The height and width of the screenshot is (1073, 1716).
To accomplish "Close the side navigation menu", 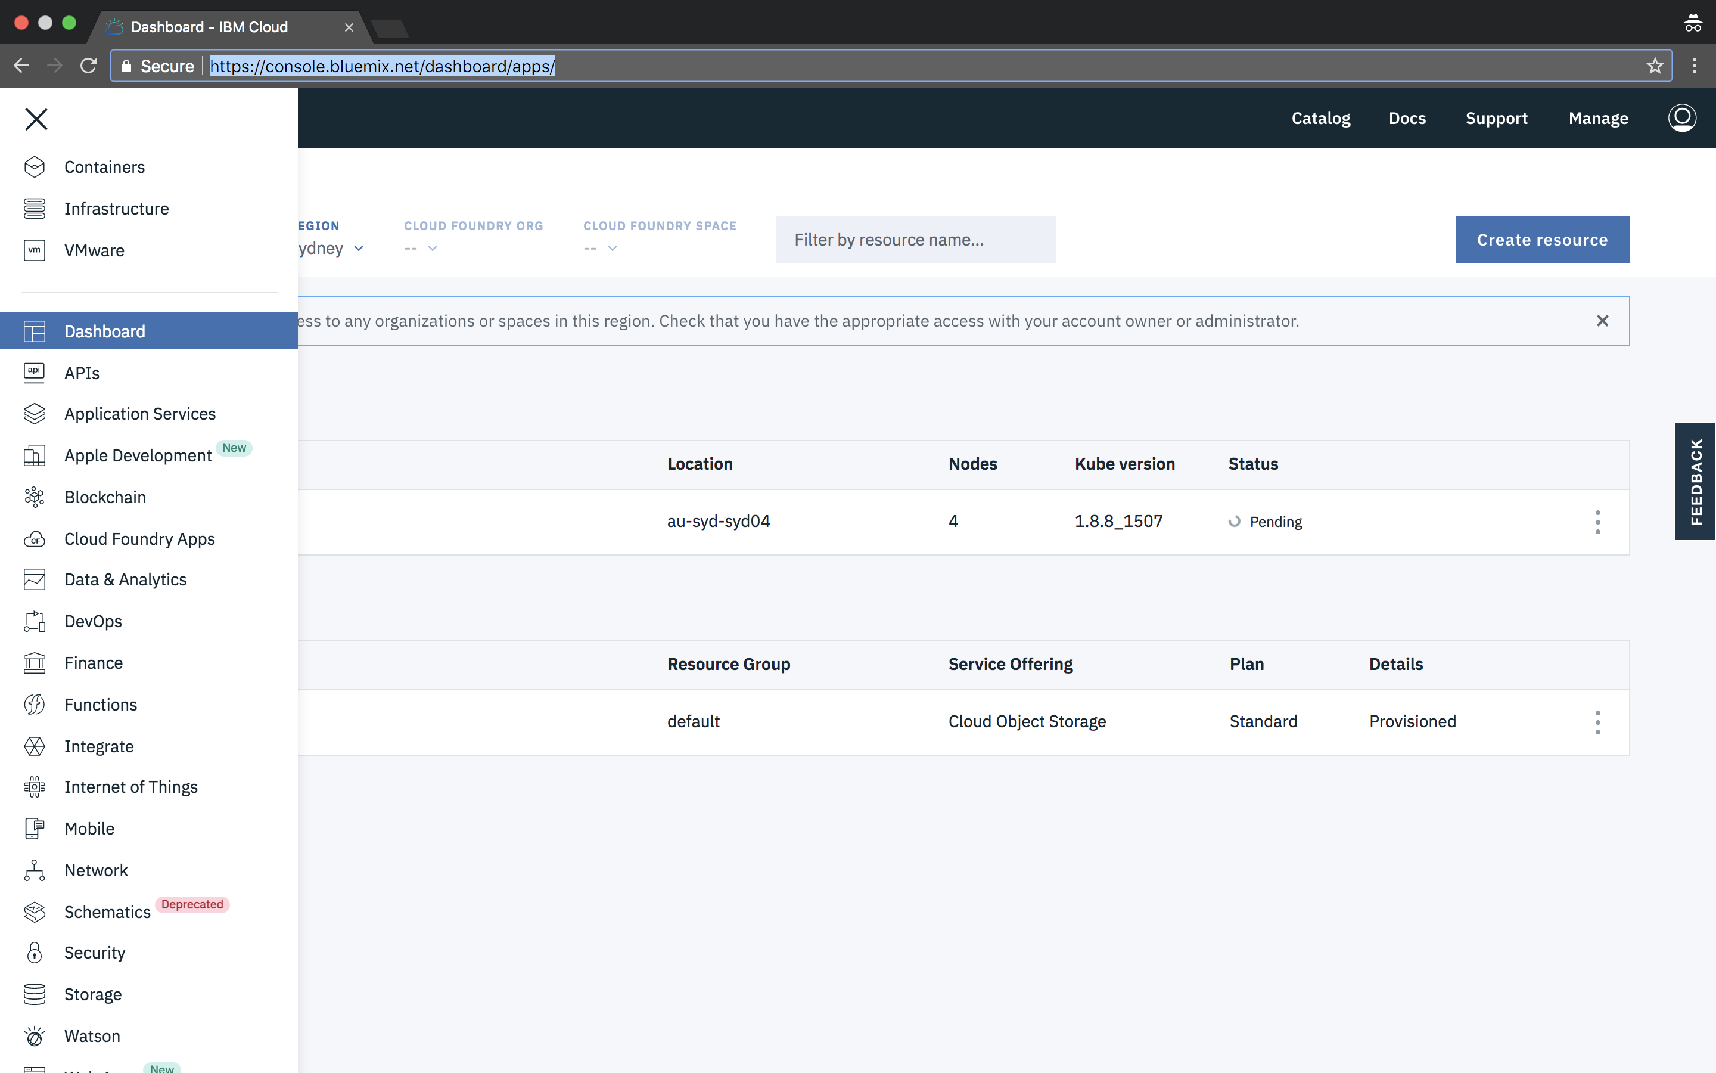I will [x=36, y=119].
